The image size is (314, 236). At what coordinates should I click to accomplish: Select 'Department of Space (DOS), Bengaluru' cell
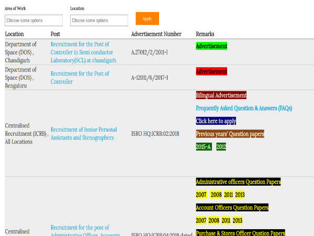click(x=20, y=78)
